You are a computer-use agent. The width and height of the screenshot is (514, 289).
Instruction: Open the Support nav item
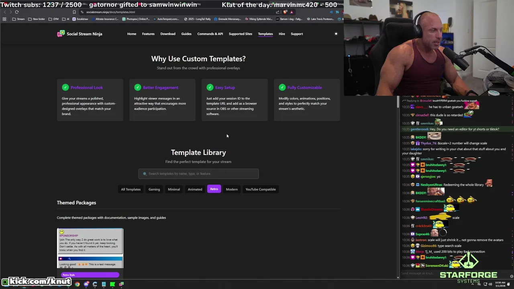click(297, 34)
